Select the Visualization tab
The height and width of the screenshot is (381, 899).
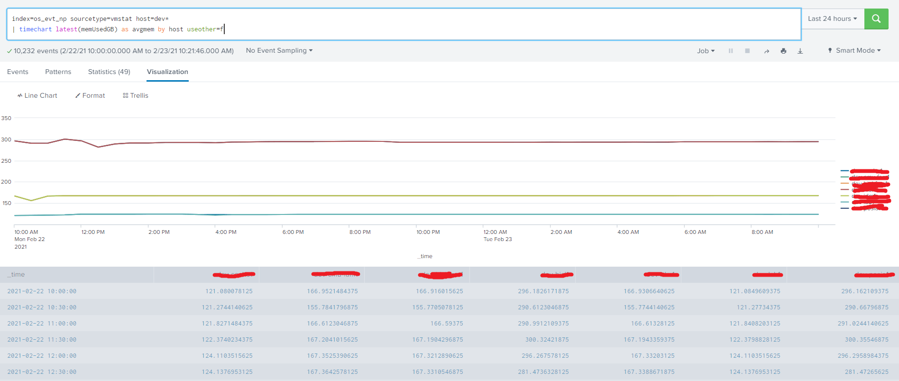(x=167, y=72)
